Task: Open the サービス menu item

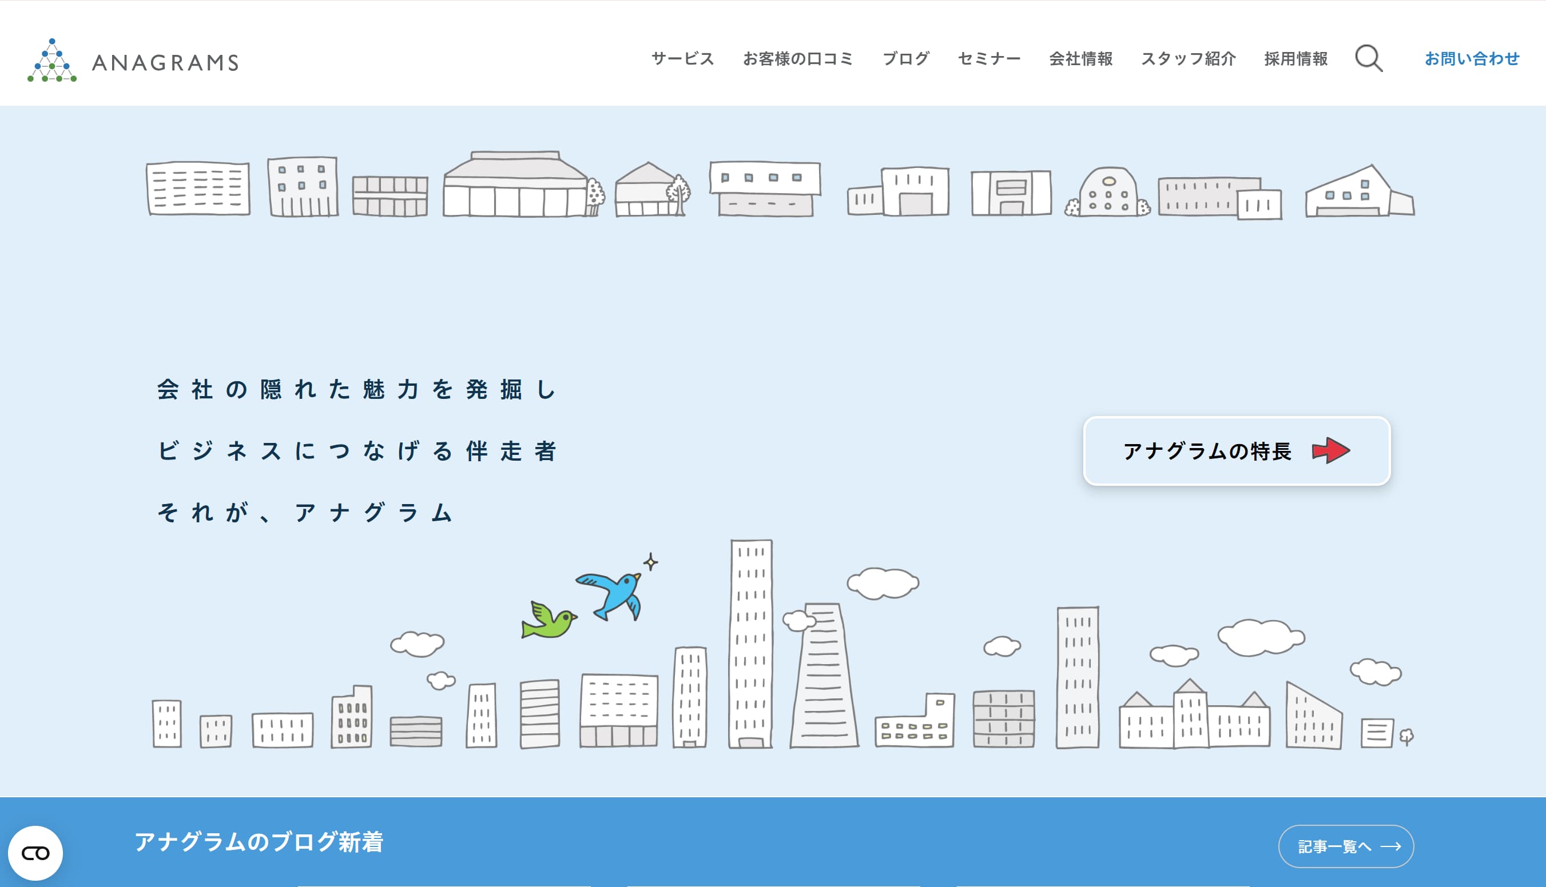Action: pos(682,58)
